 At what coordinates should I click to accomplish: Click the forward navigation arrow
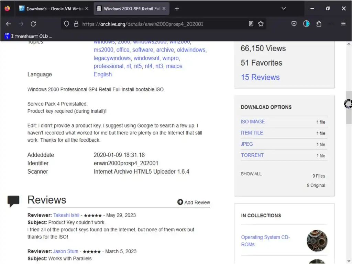[x=21, y=24]
